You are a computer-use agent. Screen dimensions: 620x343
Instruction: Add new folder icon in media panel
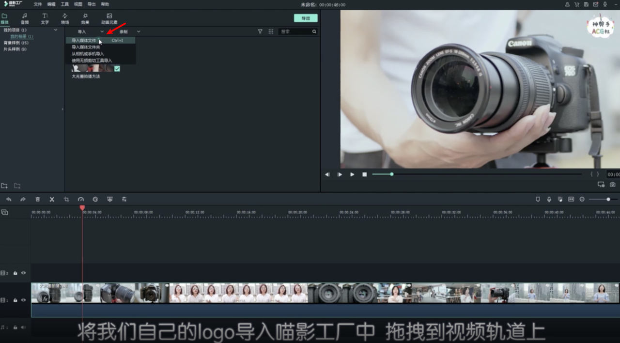[4, 186]
